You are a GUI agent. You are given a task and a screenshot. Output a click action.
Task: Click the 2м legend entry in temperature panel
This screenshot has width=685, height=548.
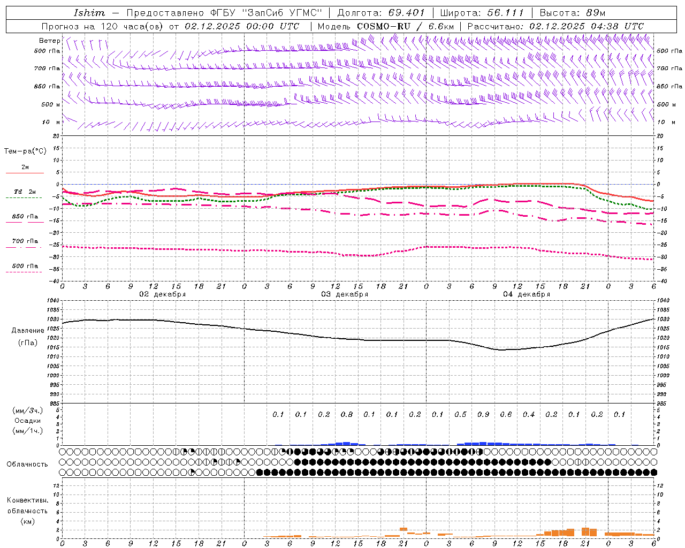(25, 168)
